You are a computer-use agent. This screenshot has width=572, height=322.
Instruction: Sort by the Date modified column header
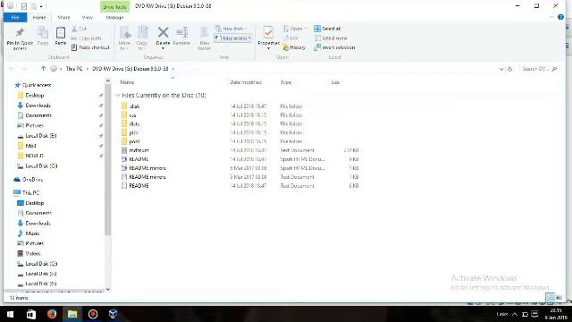(x=246, y=82)
